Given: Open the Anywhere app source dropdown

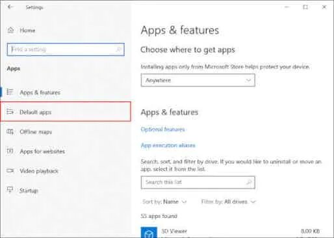Looking at the screenshot, I should (198, 80).
